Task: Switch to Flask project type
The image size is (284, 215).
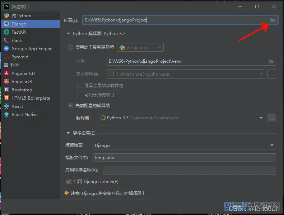Action: (x=31, y=40)
